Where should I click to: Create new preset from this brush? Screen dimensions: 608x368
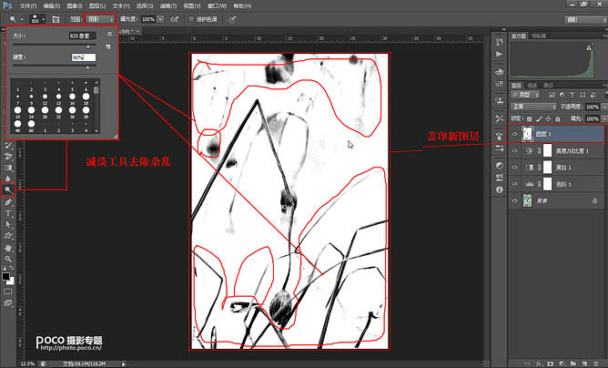tap(107, 46)
